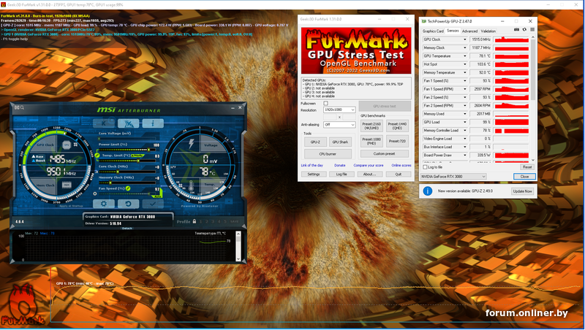Click the Donate link in FurMark
Screen dimensions: 585x330
pyautogui.click(x=339, y=166)
